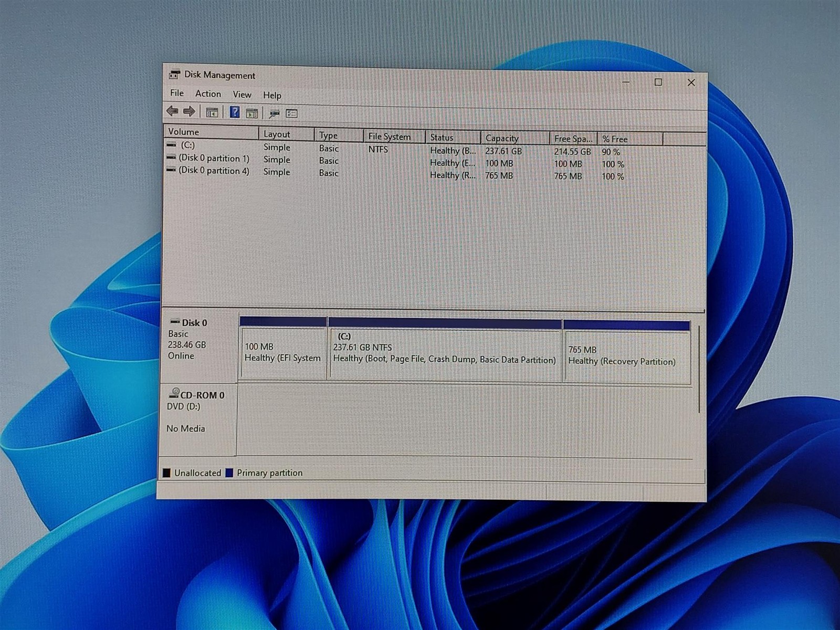Click the Healthy (E... status cell
The width and height of the screenshot is (840, 630).
[x=452, y=163]
